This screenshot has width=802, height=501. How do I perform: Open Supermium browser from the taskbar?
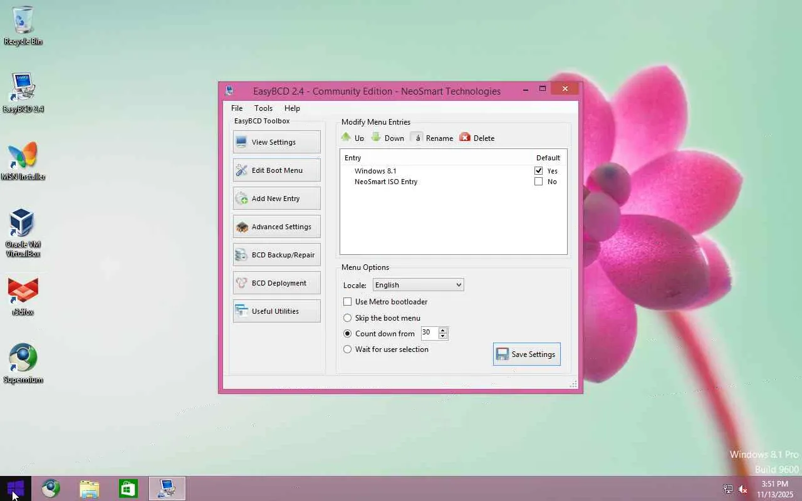(x=51, y=488)
